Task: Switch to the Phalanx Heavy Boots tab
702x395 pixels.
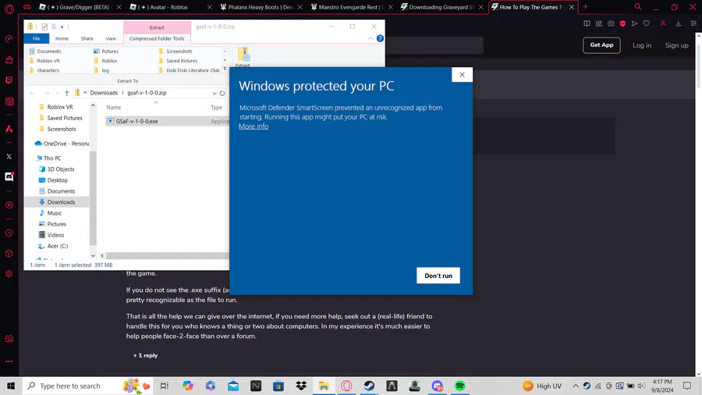Action: click(x=260, y=7)
